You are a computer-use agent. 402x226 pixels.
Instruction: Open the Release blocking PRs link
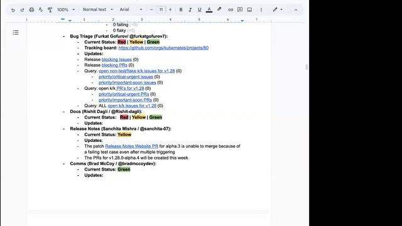point(114,65)
